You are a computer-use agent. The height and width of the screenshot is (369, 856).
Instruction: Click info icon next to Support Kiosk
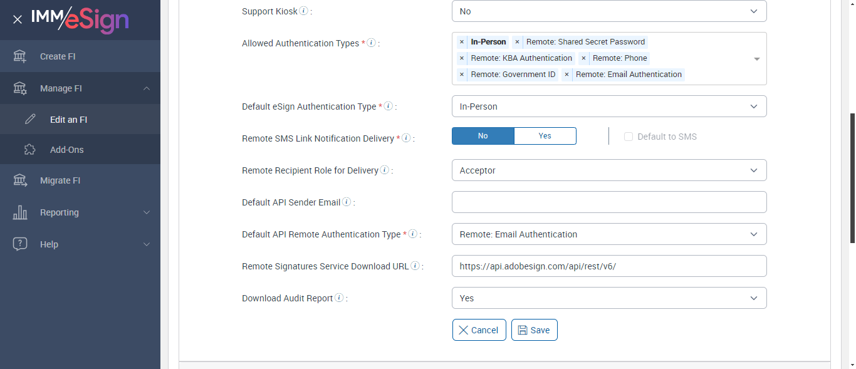coord(303,11)
